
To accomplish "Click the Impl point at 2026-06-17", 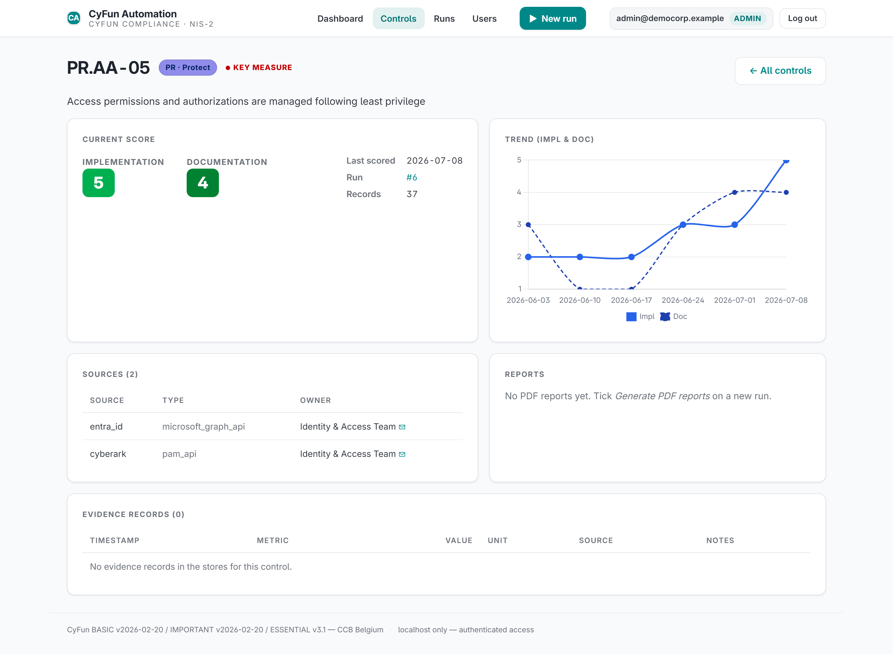I will (x=632, y=257).
